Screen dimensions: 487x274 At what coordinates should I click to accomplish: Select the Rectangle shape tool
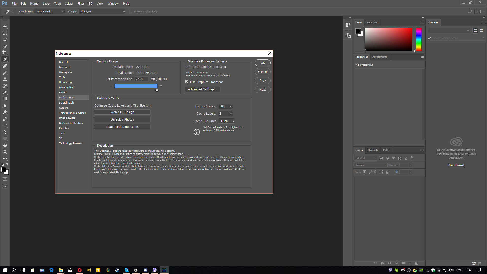point(5,139)
